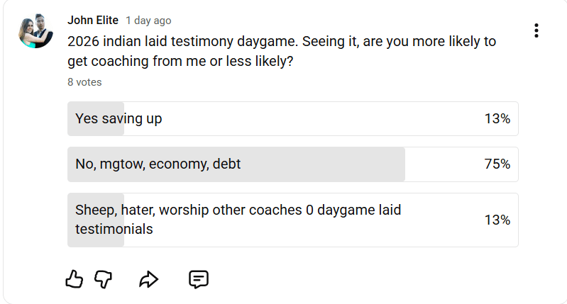
Task: Open the comments for this post
Action: (x=198, y=279)
